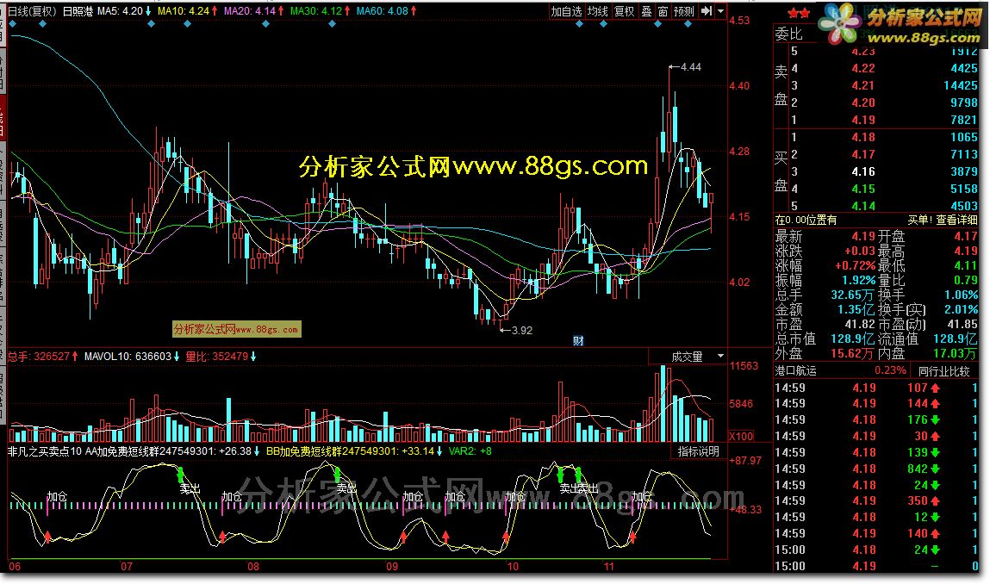Toggle 均线 moving average lines
The width and height of the screenshot is (990, 584).
pyautogui.click(x=597, y=10)
